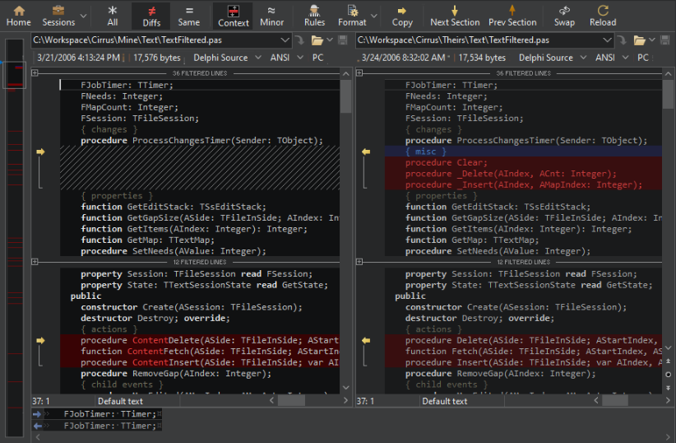Expand the left file path dropdown
Image resolution: width=676 pixels, height=443 pixels.
[x=285, y=40]
